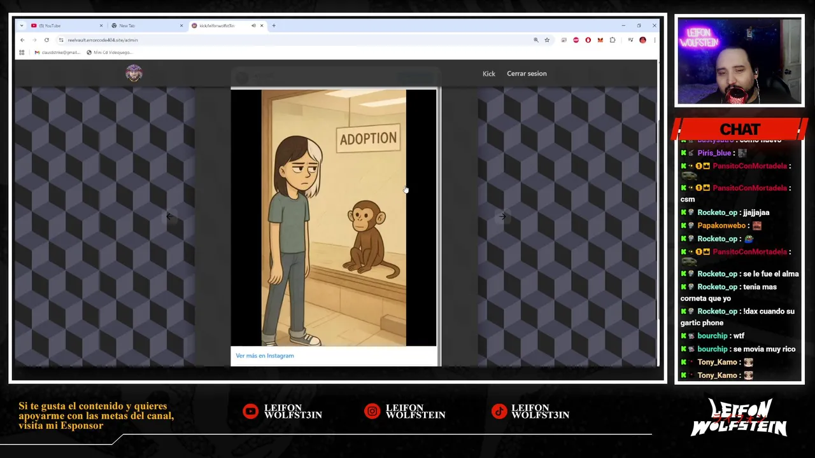Follow the Ver más en Instagram link

(265, 356)
